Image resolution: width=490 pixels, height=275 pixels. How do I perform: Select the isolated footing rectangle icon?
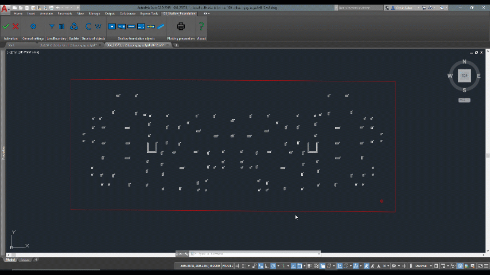tap(112, 26)
